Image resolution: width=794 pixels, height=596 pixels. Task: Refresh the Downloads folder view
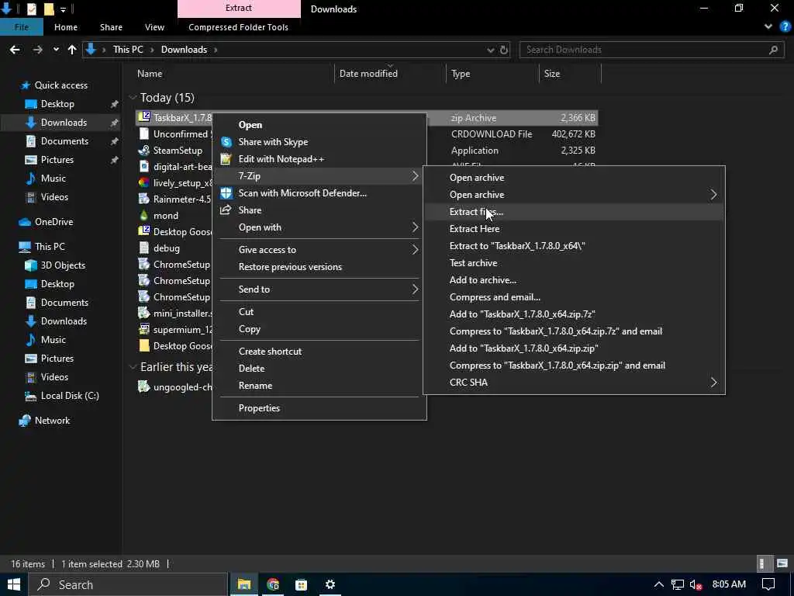point(504,50)
